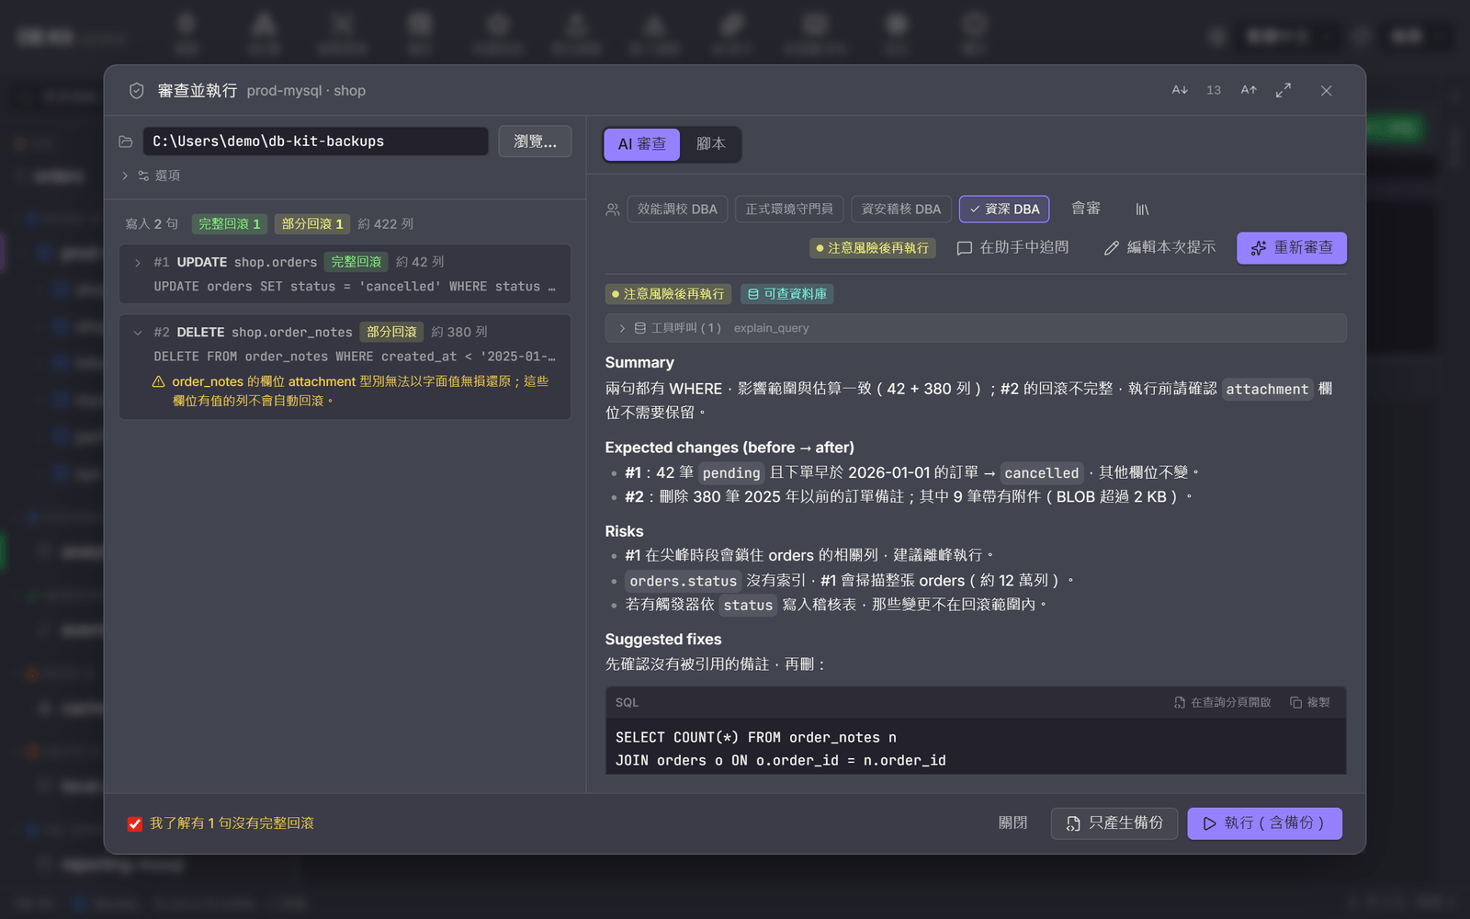Click the DELETE FROM order_notes SQL preview line

(x=355, y=357)
